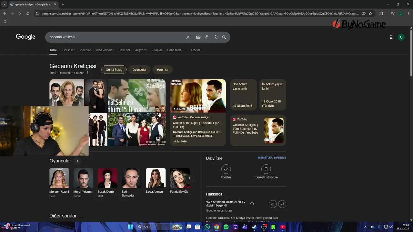The width and height of the screenshot is (413, 232).
Task: Click inside the gecenin kraliçesi search field
Action: [x=116, y=37]
